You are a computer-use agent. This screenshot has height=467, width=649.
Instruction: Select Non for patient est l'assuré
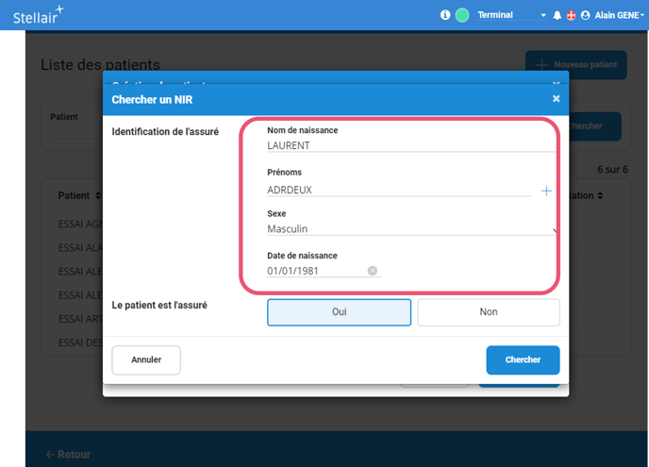[488, 312]
